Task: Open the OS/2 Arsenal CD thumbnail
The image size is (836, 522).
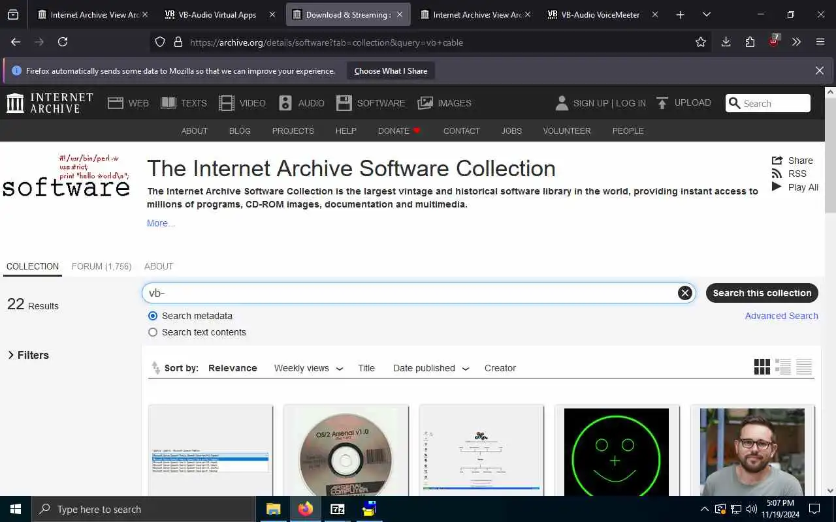Action: [346, 450]
